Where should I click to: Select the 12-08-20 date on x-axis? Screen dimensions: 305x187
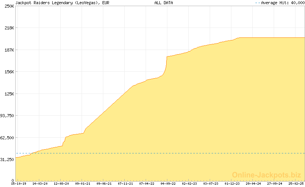pyautogui.click(x=61, y=184)
